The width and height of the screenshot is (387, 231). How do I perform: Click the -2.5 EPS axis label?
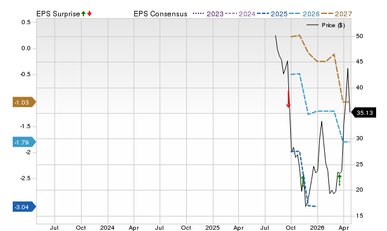pyautogui.click(x=25, y=178)
